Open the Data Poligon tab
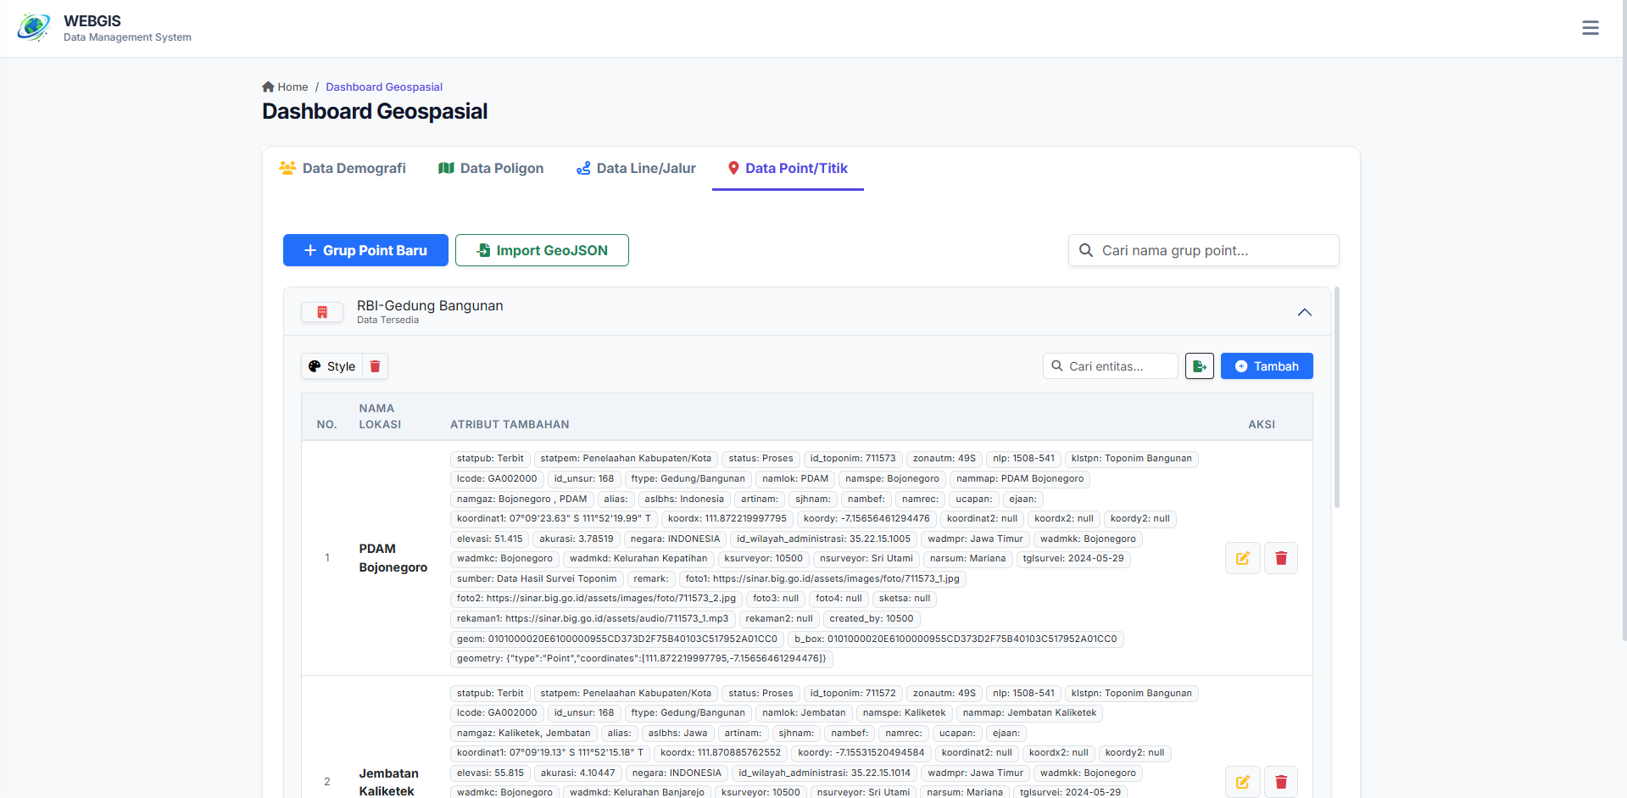The height and width of the screenshot is (798, 1627). click(491, 168)
